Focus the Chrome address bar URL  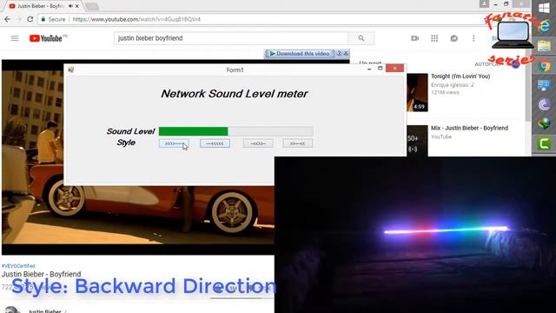pyautogui.click(x=136, y=19)
